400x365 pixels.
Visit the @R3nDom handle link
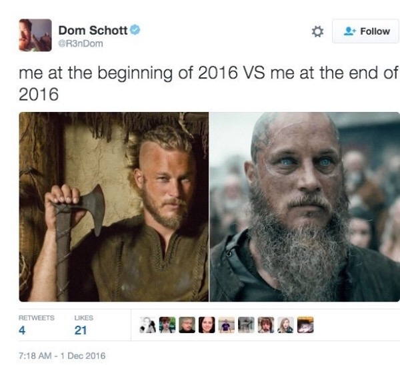pyautogui.click(x=81, y=43)
